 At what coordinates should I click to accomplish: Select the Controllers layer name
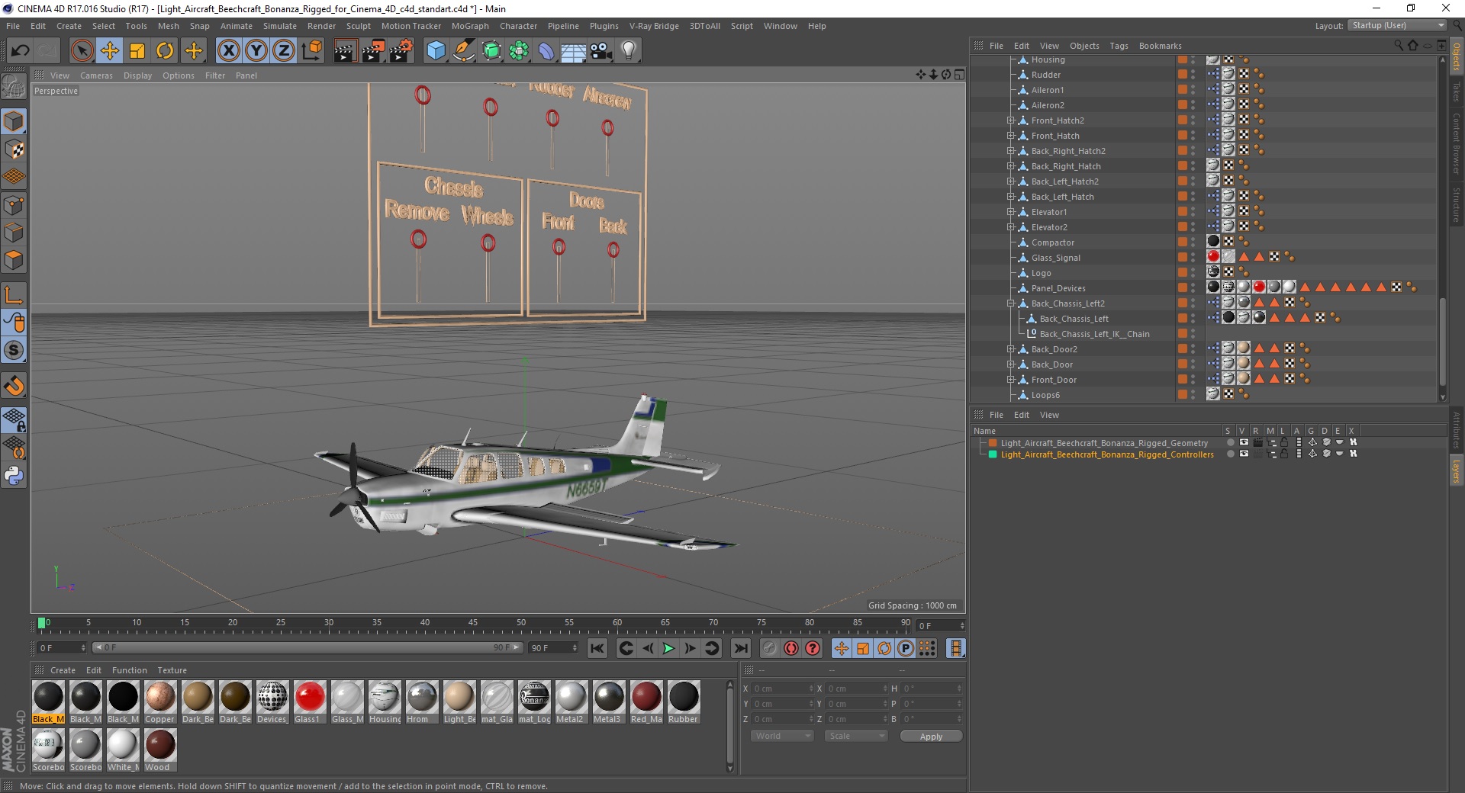tap(1107, 454)
